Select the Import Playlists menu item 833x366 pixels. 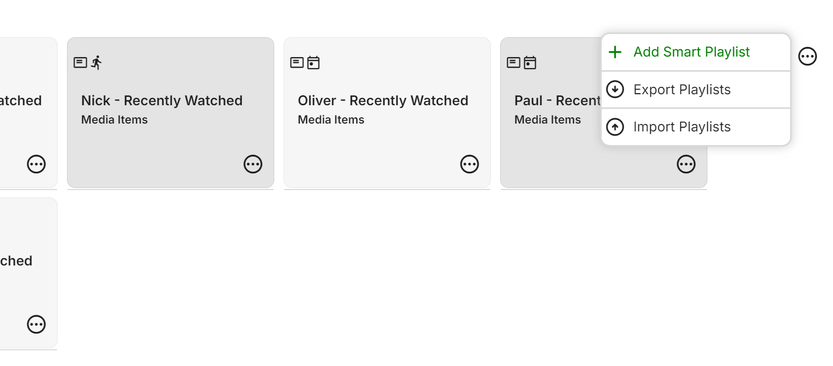click(x=682, y=127)
